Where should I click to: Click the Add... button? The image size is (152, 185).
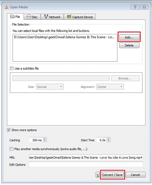pyautogui.click(x=129, y=37)
